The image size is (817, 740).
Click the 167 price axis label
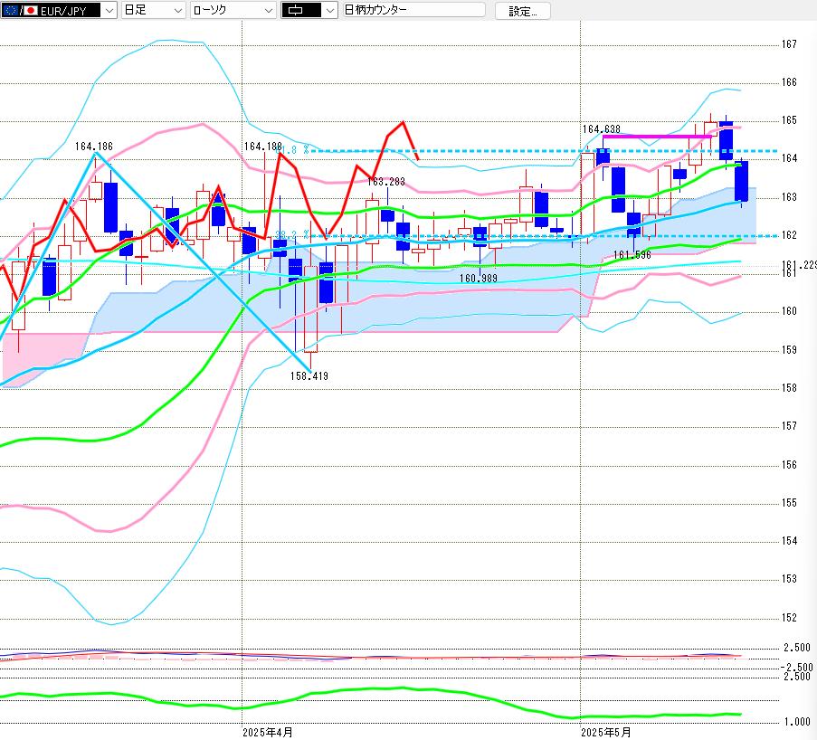coord(789,44)
